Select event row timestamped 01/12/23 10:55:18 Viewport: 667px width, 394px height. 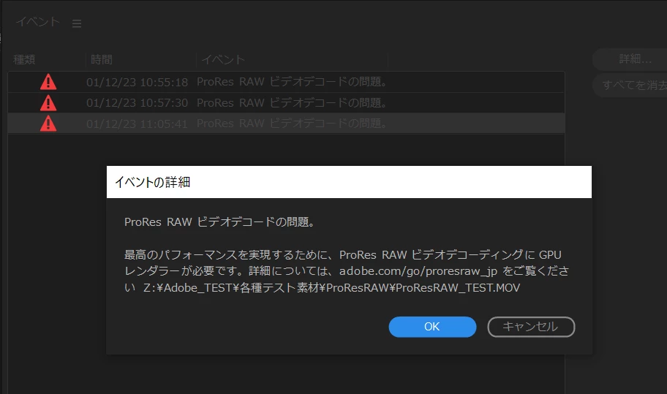(286, 82)
